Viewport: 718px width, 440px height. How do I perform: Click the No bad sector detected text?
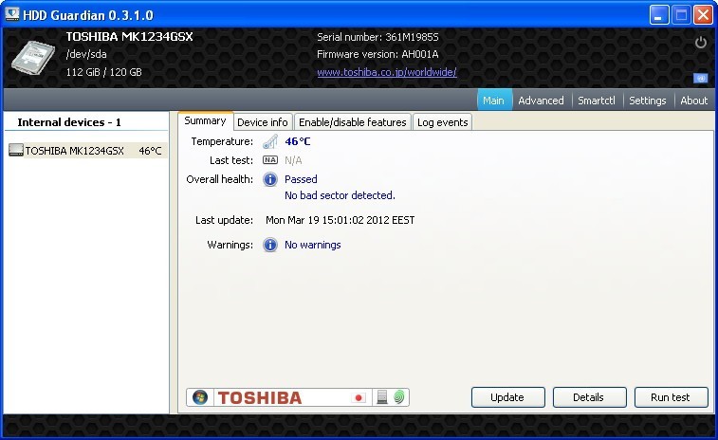point(340,195)
